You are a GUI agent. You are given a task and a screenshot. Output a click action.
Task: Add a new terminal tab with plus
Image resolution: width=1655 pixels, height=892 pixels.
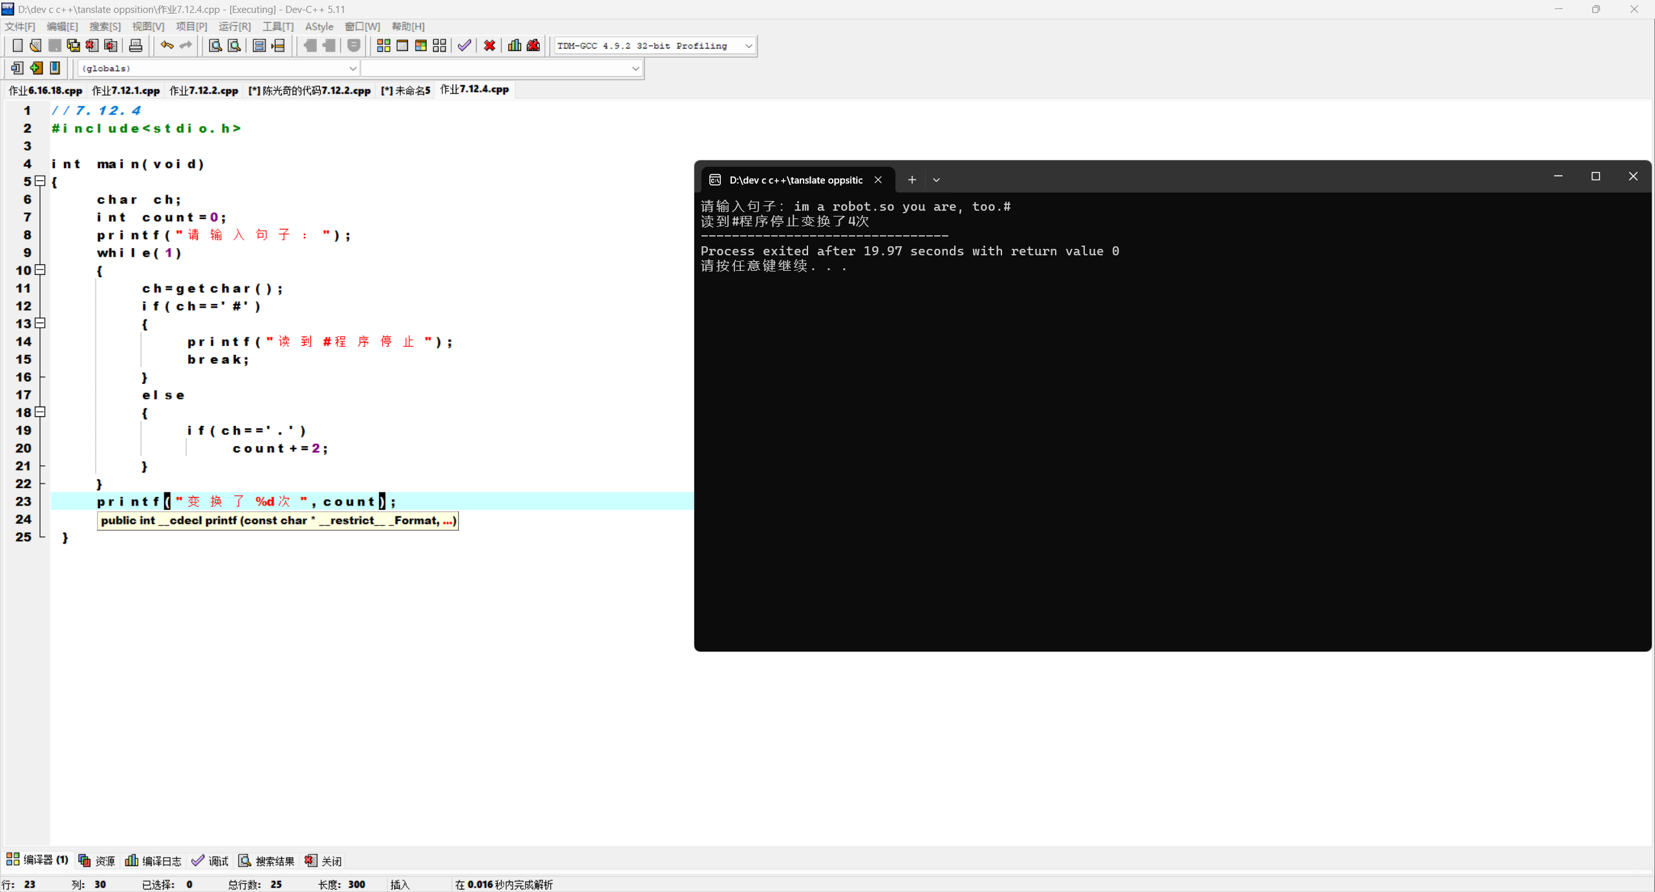(x=912, y=180)
